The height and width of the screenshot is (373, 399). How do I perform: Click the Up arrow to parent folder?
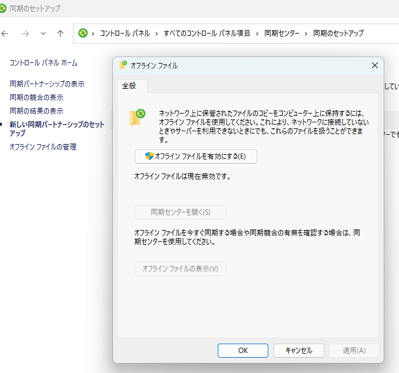pos(60,34)
